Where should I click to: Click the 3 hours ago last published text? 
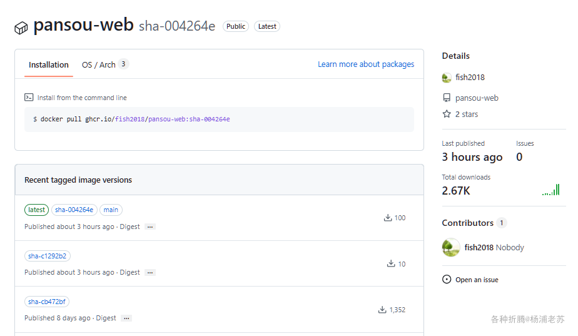point(472,158)
